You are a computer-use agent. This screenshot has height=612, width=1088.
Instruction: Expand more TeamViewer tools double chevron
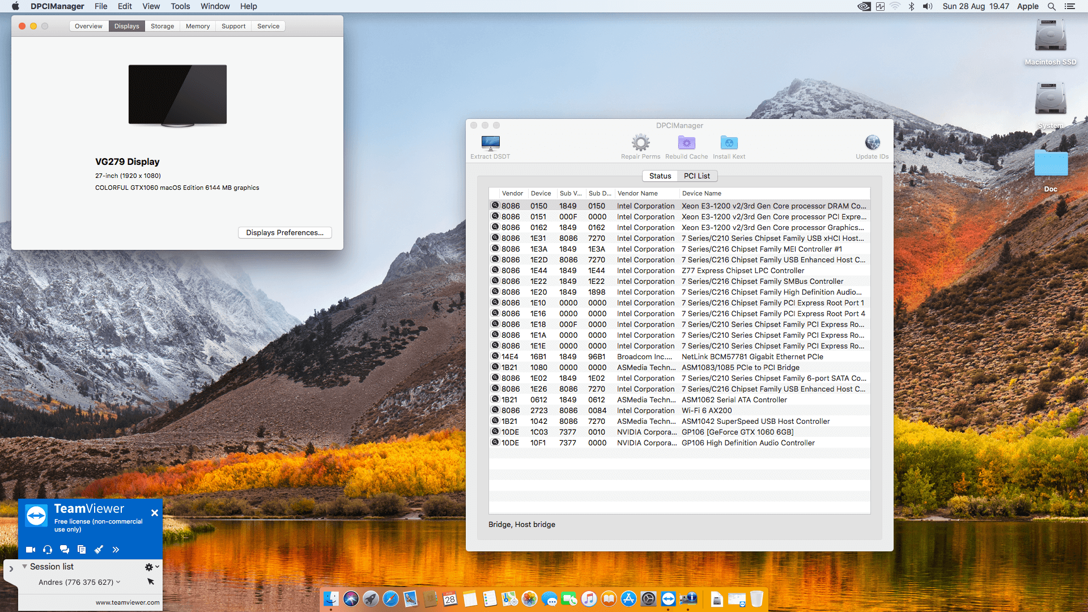coord(116,550)
